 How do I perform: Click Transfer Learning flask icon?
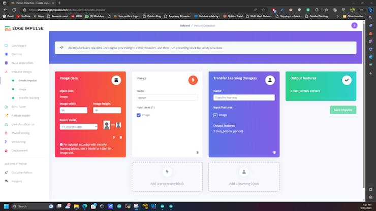270,80
